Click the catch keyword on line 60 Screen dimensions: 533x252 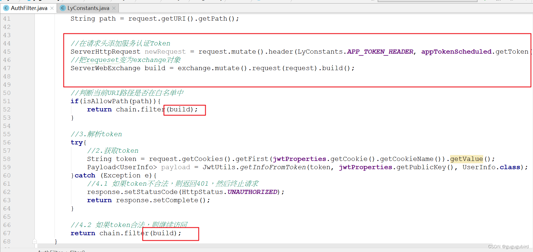(85, 175)
